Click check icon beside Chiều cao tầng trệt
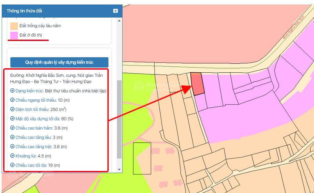The height and width of the screenshot is (193, 314). (12, 146)
